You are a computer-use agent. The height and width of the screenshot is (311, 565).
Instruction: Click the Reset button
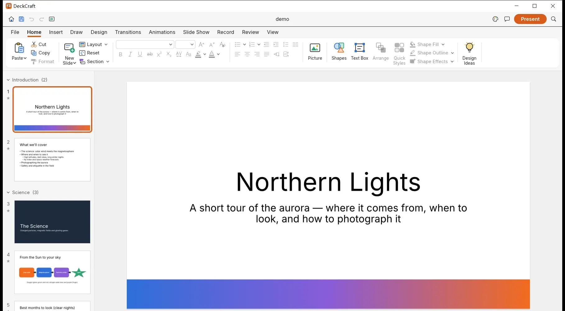click(90, 53)
